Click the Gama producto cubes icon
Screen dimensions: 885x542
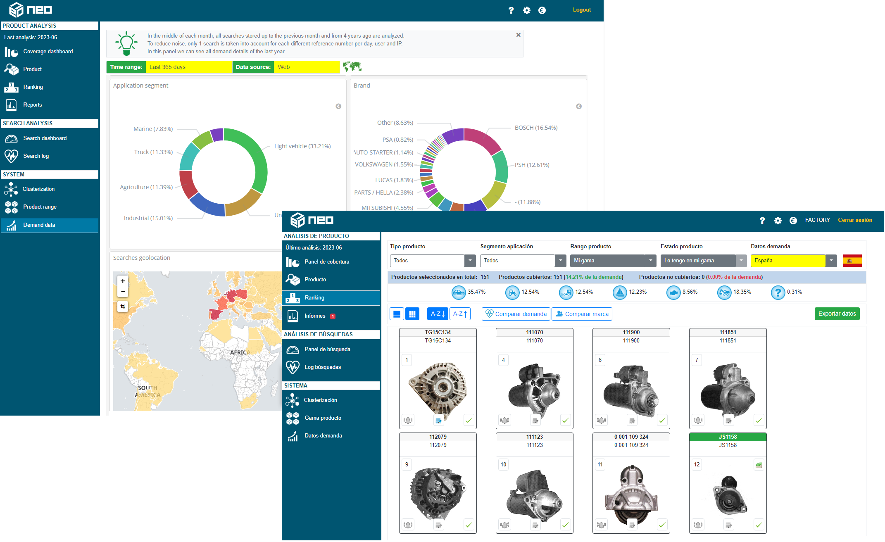point(293,418)
